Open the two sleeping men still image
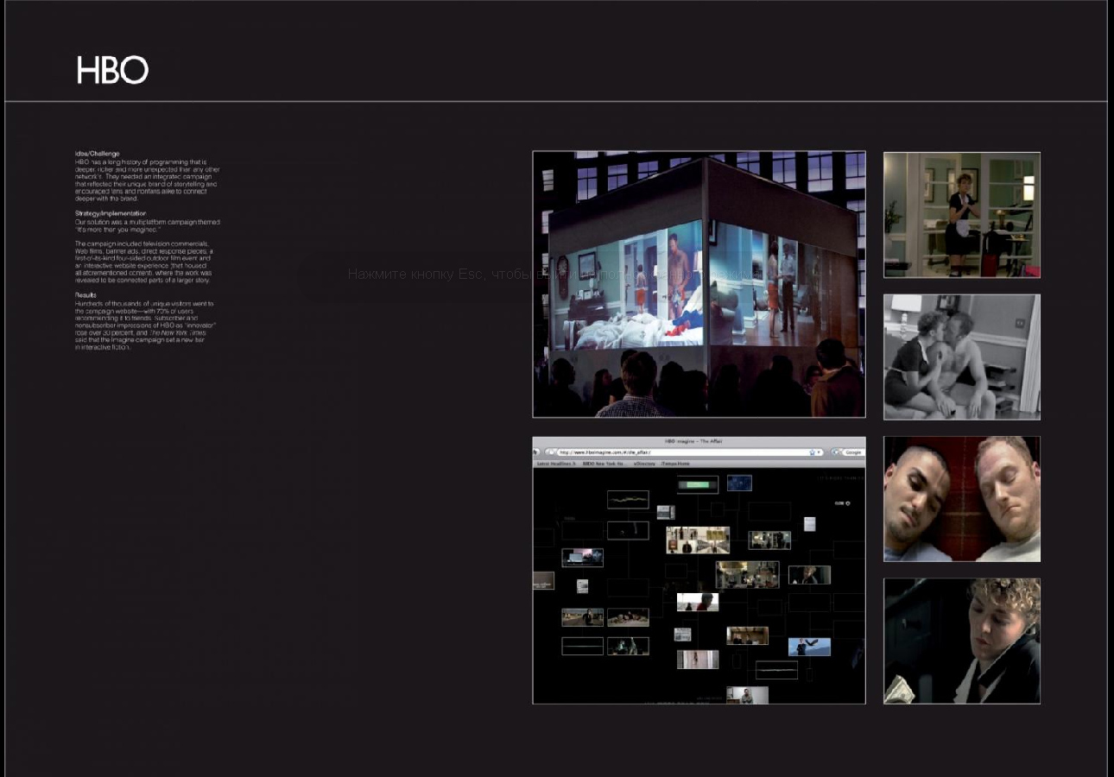The height and width of the screenshot is (777, 1114). 962,499
